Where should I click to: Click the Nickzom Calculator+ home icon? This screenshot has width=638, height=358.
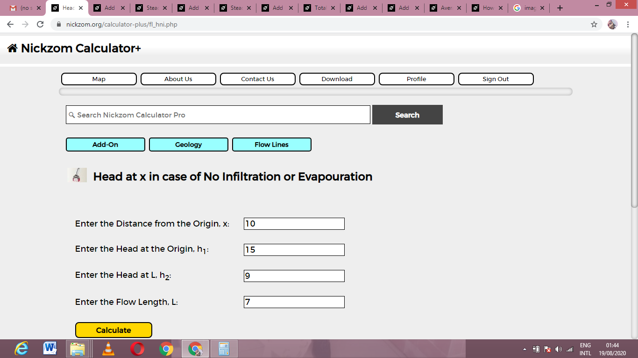(13, 48)
